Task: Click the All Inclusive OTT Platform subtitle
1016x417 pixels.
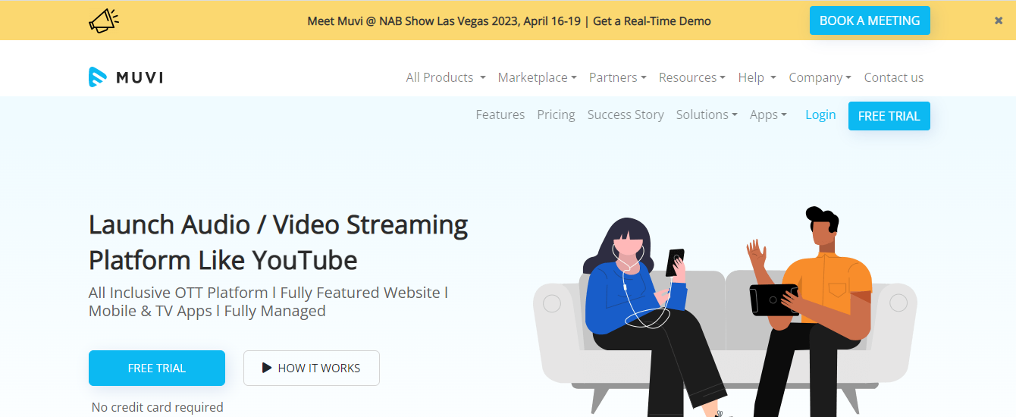Action: point(268,301)
